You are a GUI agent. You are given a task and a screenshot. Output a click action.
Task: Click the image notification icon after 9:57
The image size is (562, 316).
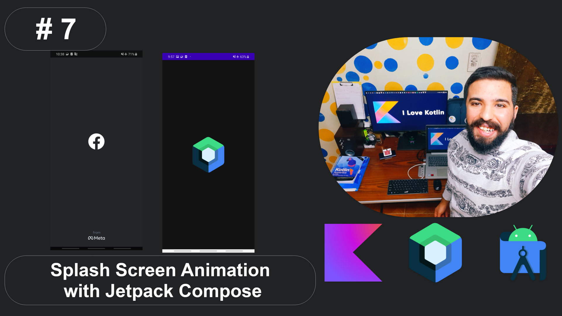click(x=177, y=56)
